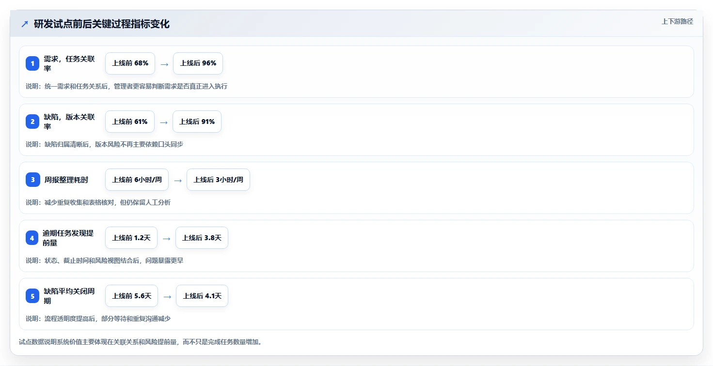Click the 上线前 6小时/周 chip
713x366 pixels.
tap(137, 180)
